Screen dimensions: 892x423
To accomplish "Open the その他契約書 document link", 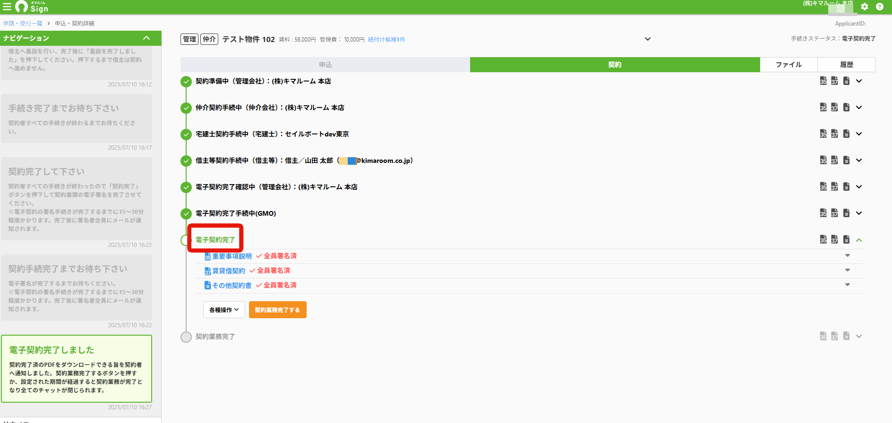I will tap(232, 286).
